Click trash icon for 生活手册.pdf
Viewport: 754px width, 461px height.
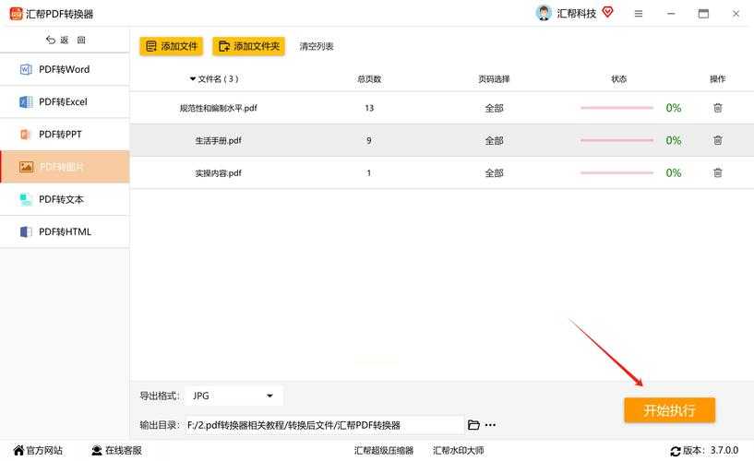pos(717,140)
